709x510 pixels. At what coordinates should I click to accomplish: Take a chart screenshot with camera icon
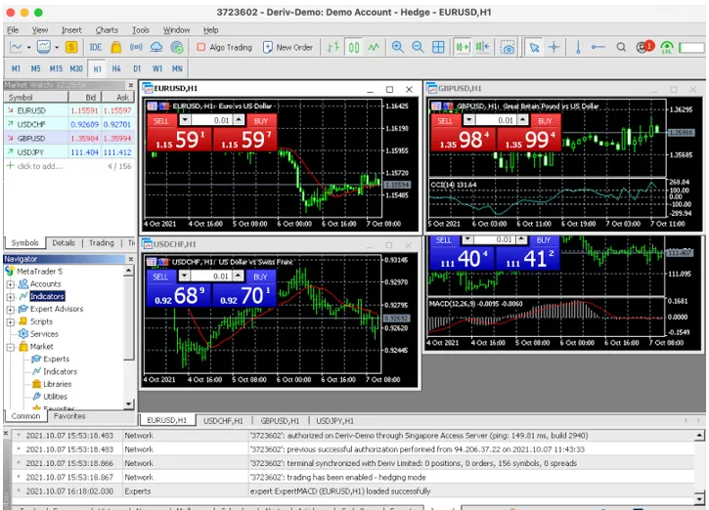508,48
